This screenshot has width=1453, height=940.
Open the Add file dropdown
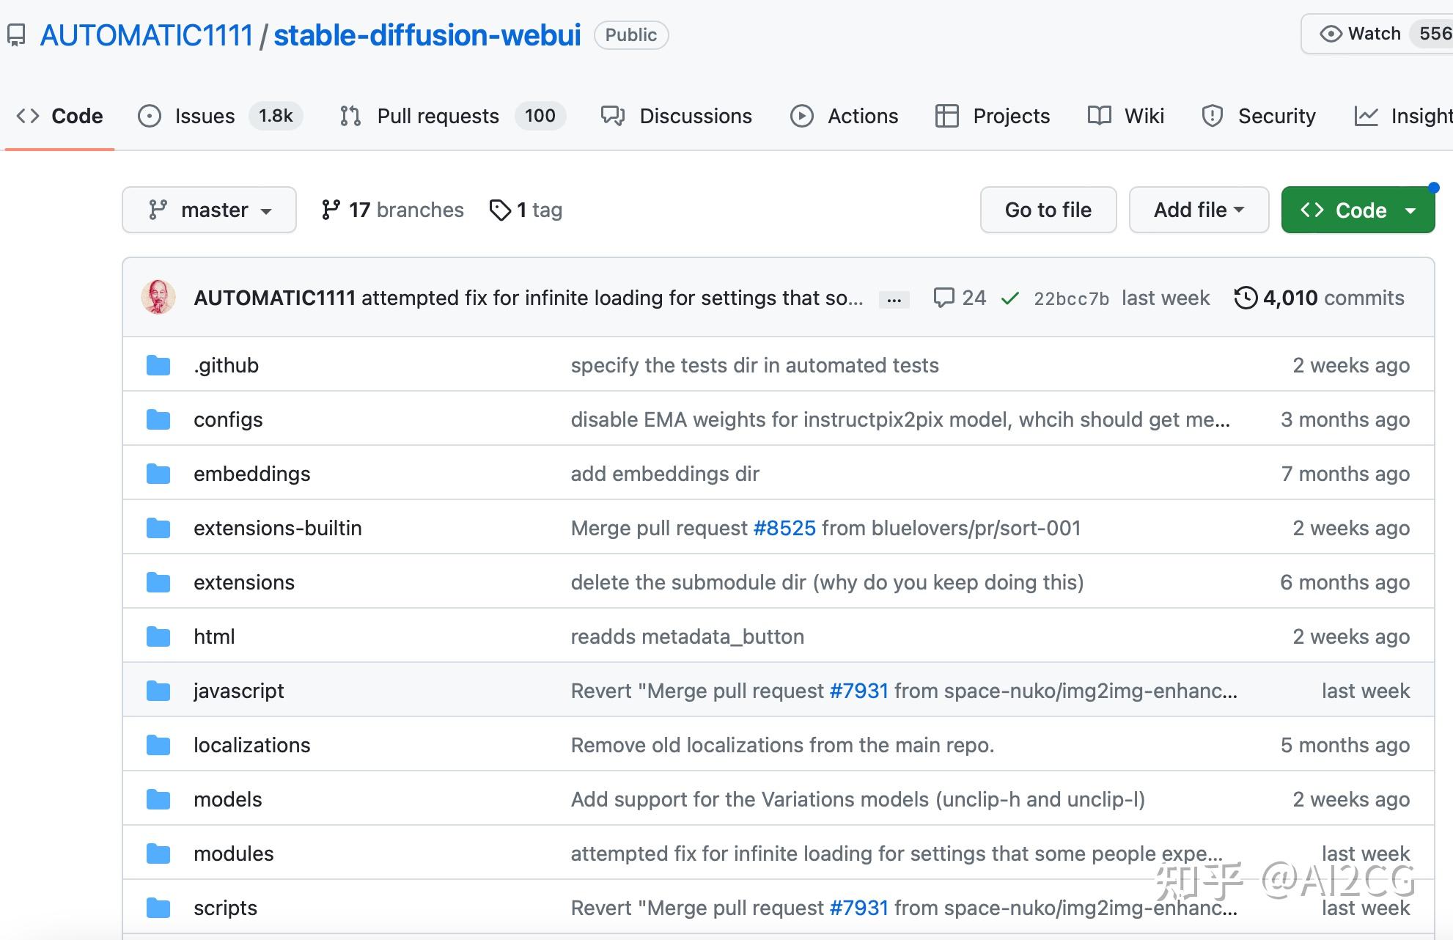[x=1198, y=210]
